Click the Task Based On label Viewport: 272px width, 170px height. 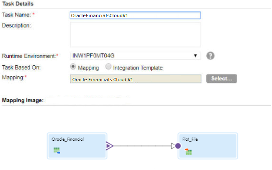(x=21, y=67)
